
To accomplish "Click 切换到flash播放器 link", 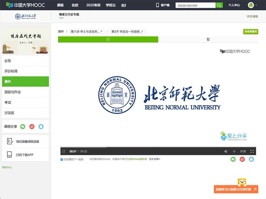I will (137, 159).
